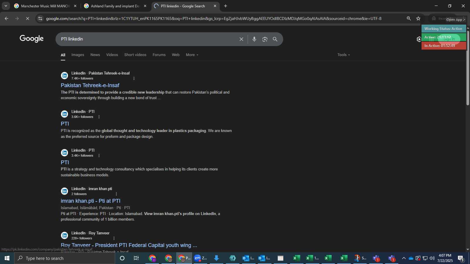
Task: Open the Windows notification center
Action: pyautogui.click(x=461, y=258)
